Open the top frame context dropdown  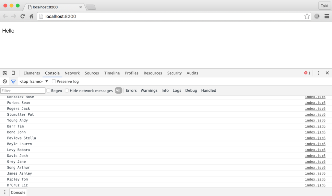34,81
